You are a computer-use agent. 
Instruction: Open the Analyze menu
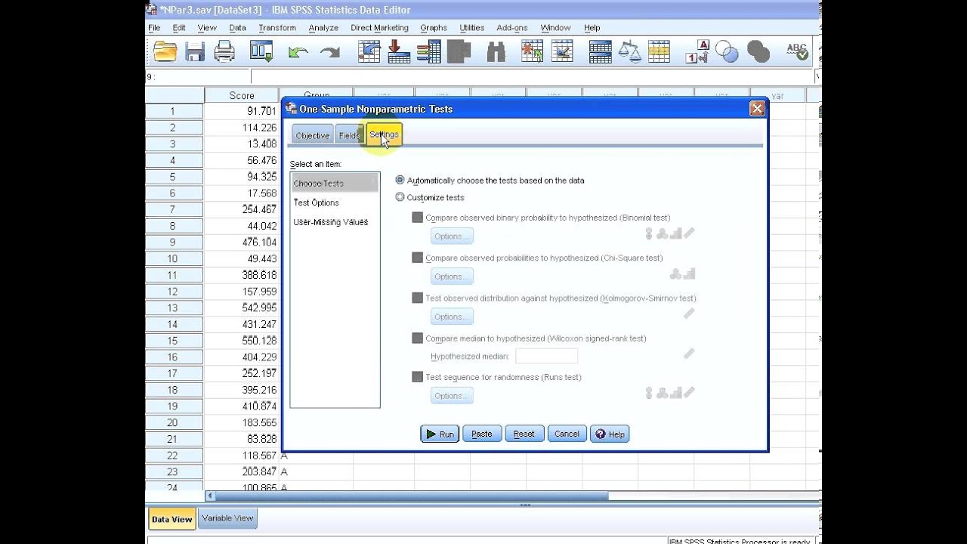(x=323, y=28)
